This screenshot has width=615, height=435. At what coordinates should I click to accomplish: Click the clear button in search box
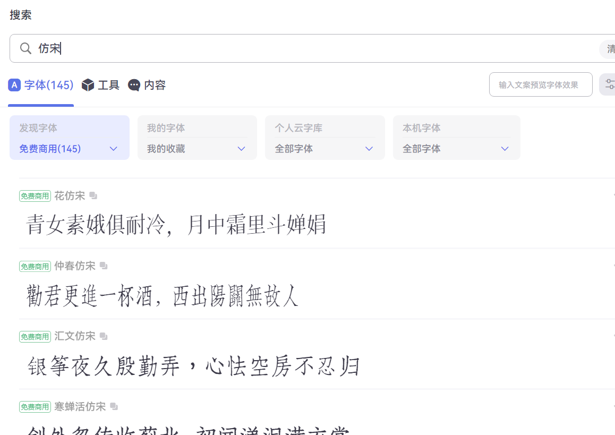pyautogui.click(x=609, y=49)
